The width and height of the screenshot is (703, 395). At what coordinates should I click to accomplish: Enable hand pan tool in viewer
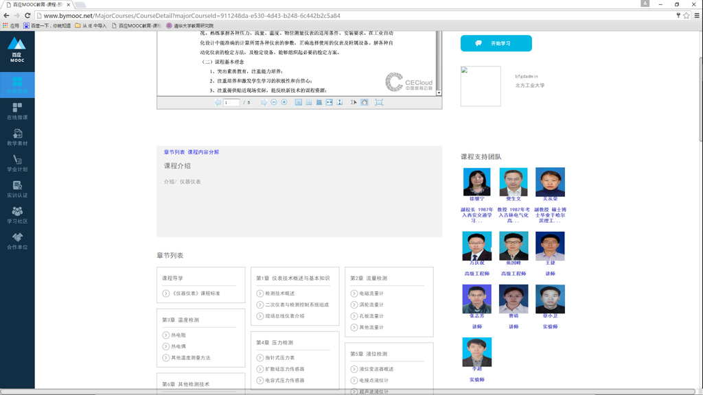pyautogui.click(x=365, y=102)
